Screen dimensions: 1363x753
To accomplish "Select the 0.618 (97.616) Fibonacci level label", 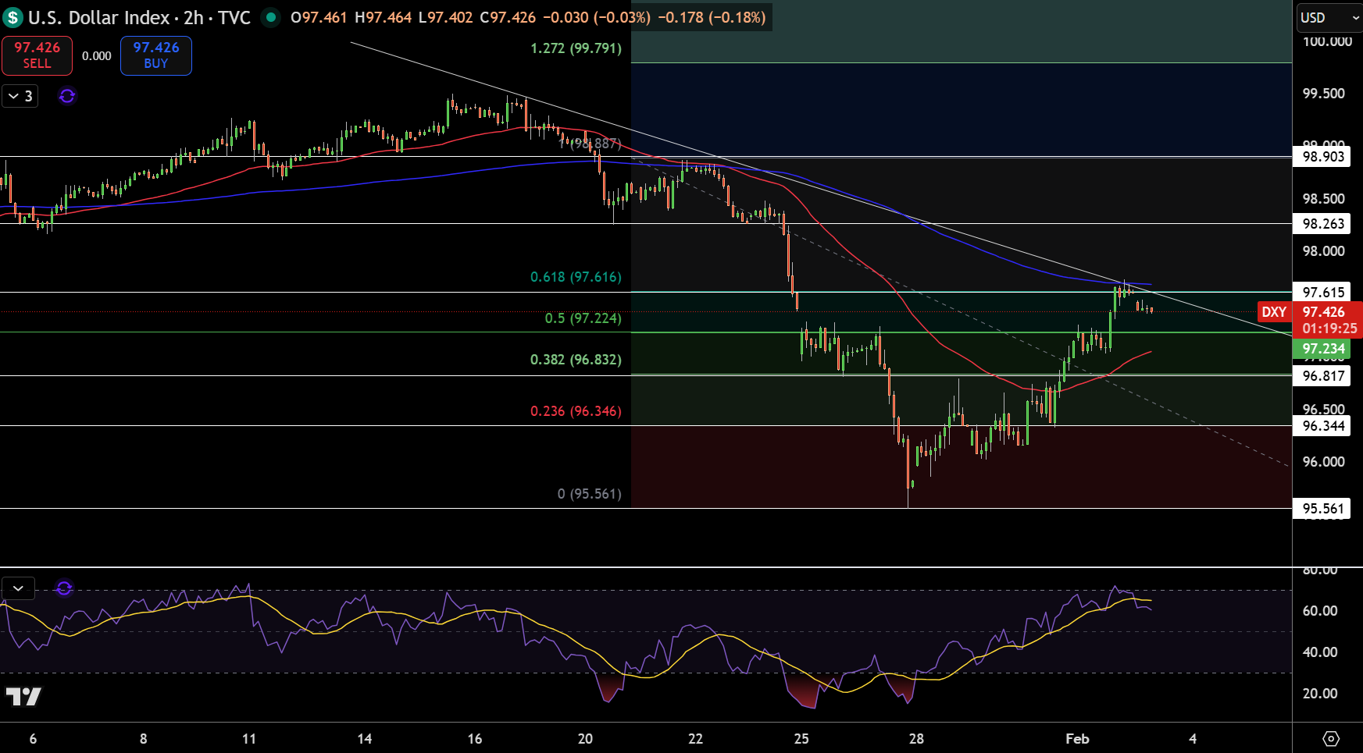I will 576,277.
